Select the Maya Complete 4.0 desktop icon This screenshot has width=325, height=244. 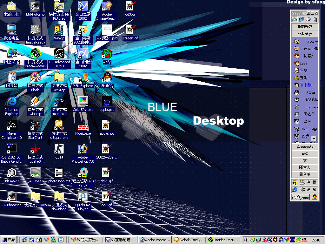pos(11,125)
